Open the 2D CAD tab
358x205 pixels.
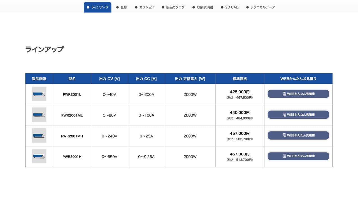230,7
